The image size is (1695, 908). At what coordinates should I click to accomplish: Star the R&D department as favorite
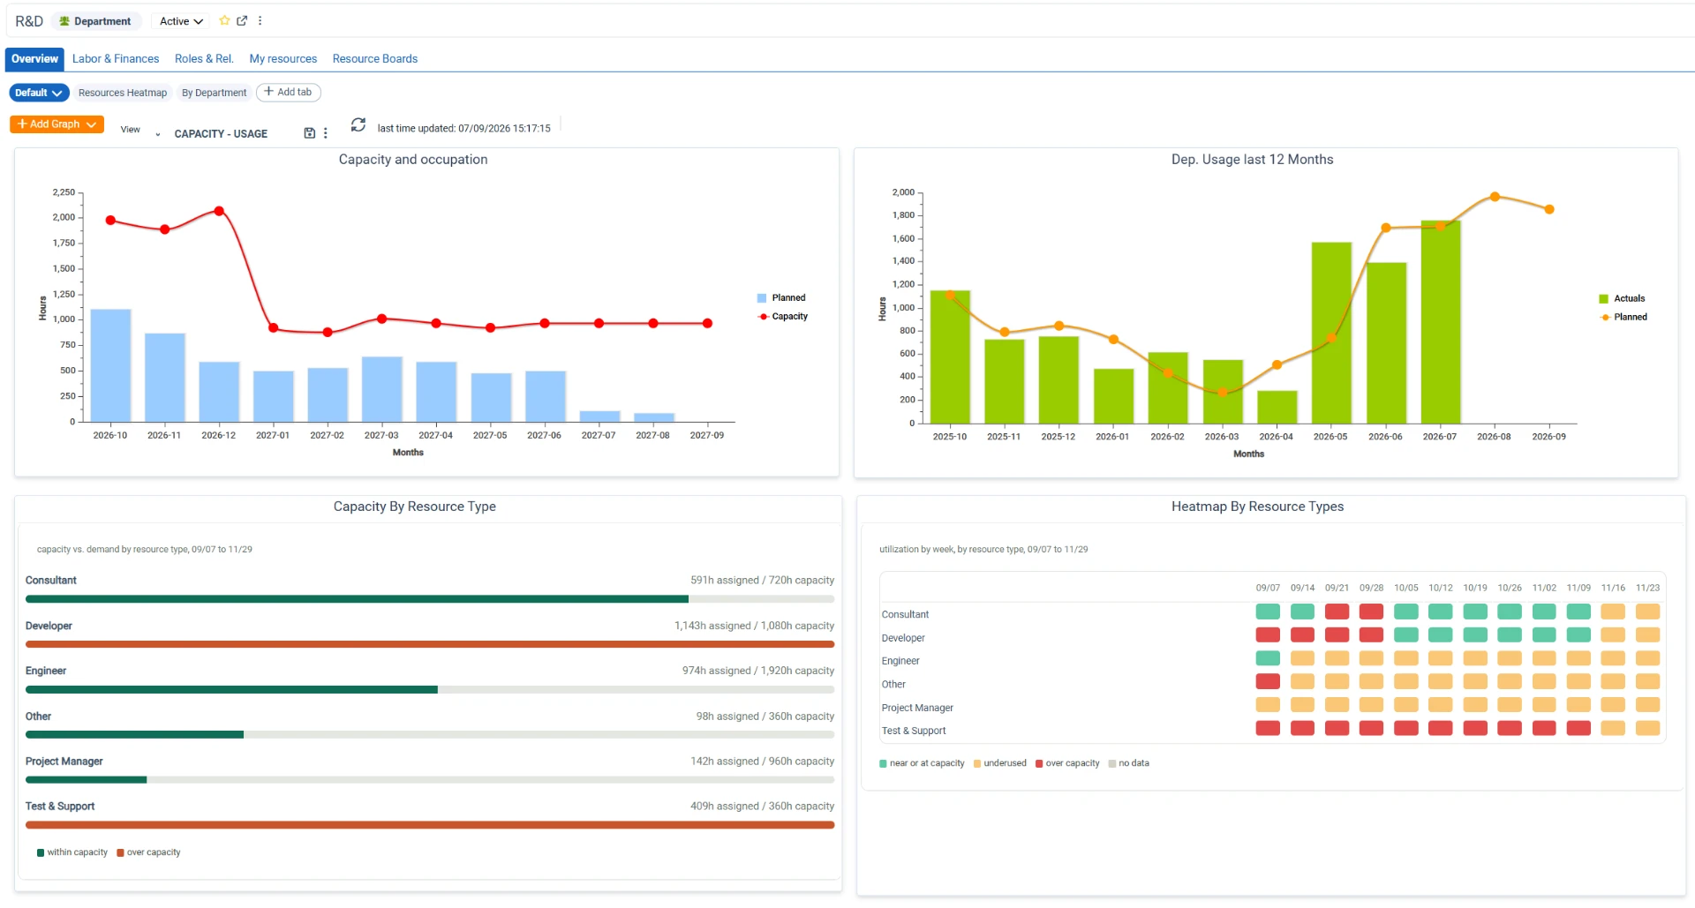pyautogui.click(x=224, y=21)
